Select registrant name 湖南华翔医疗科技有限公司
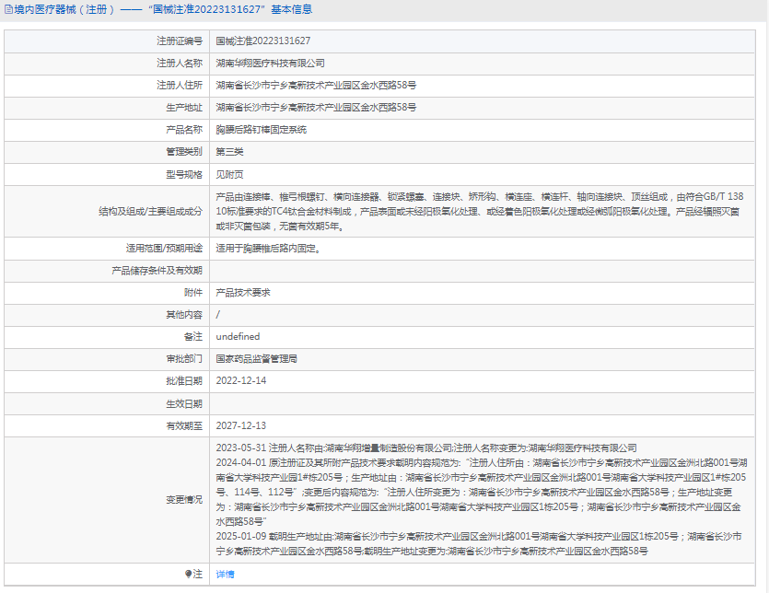This screenshot has width=769, height=593. (x=270, y=63)
